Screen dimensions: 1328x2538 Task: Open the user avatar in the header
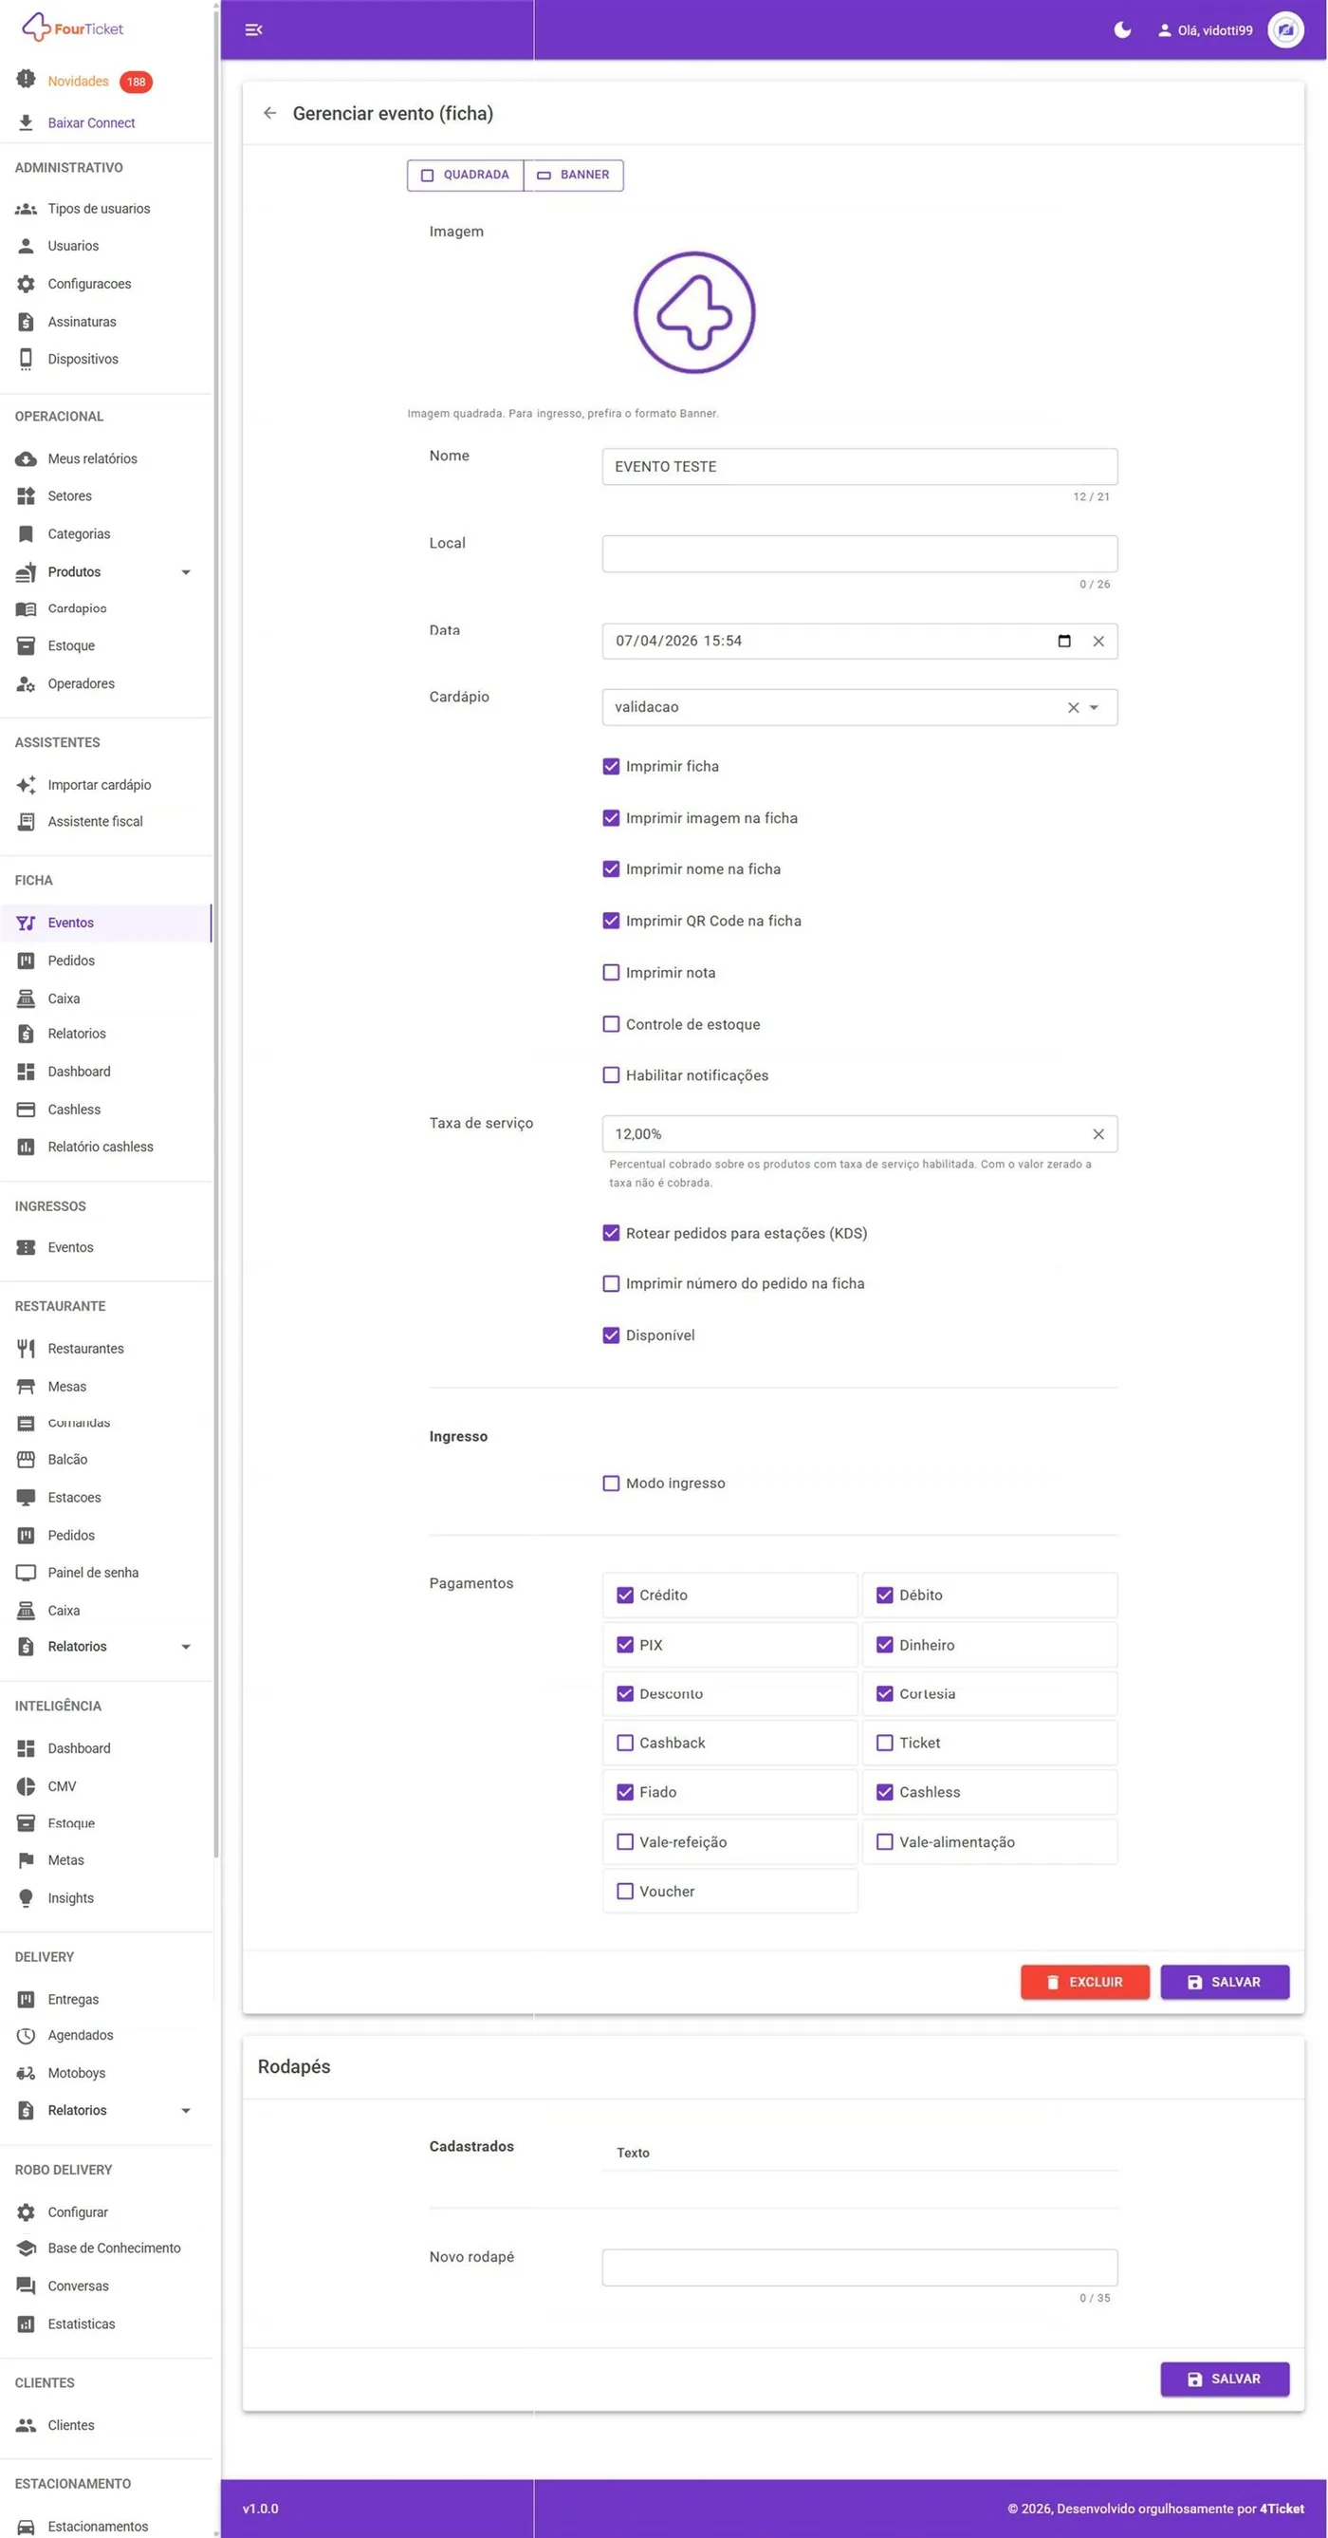point(1284,30)
